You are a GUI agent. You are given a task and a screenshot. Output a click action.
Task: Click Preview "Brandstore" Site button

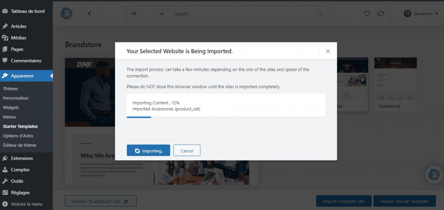[x=101, y=201]
